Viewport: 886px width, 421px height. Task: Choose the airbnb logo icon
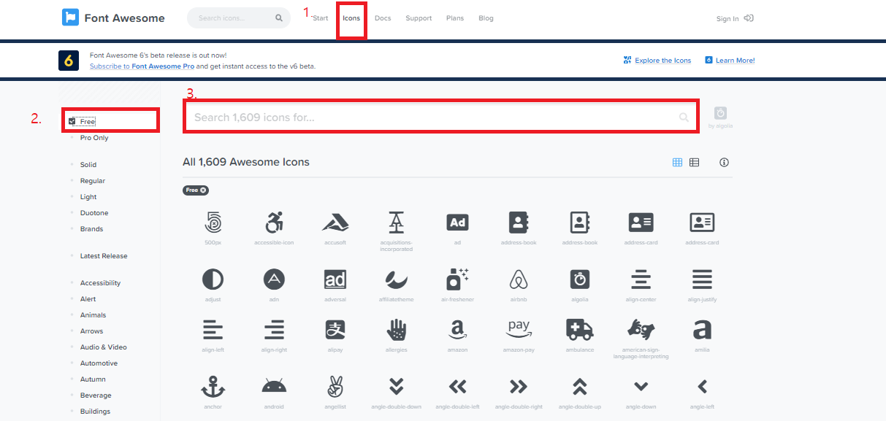519,279
